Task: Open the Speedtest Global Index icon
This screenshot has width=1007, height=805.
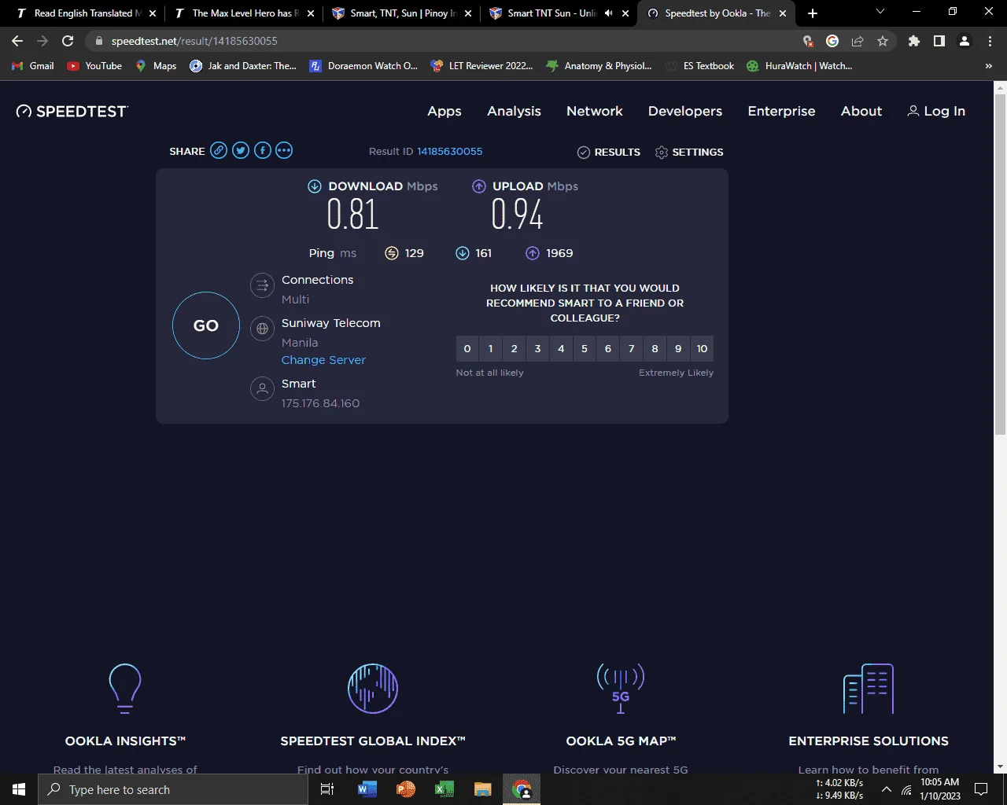Action: 373,689
